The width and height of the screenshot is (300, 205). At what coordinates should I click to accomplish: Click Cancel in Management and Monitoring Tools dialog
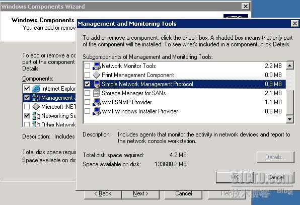pyautogui.click(x=275, y=177)
